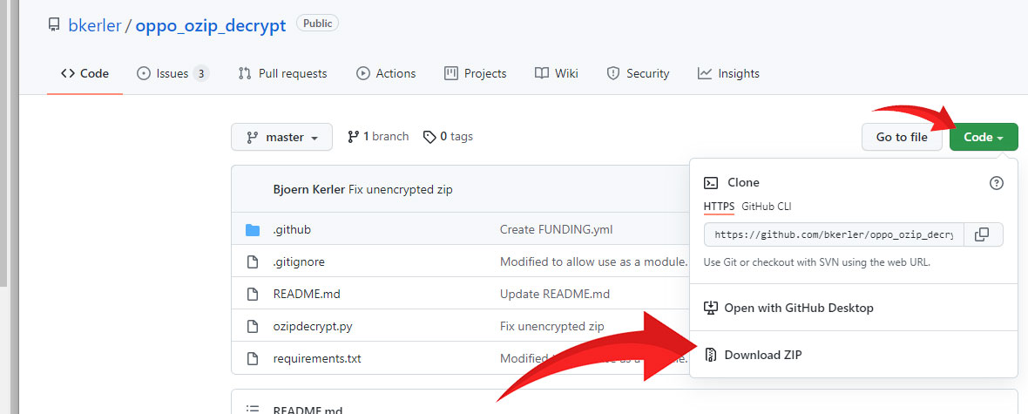Click the blue .github folder icon

click(x=253, y=229)
